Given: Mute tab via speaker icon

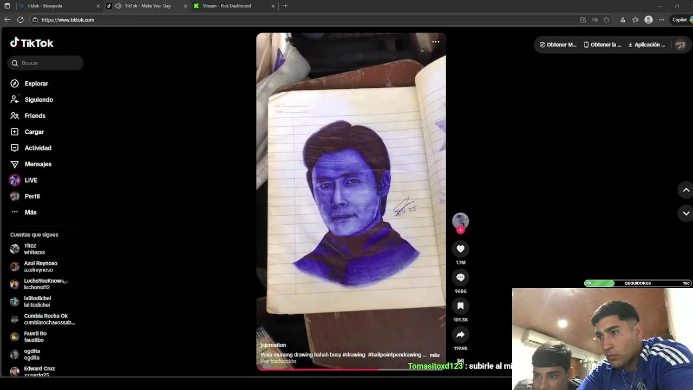Looking at the screenshot, I should pyautogui.click(x=119, y=6).
